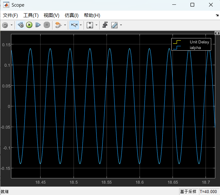Click the scale axes limits icon

pyautogui.click(x=90, y=25)
